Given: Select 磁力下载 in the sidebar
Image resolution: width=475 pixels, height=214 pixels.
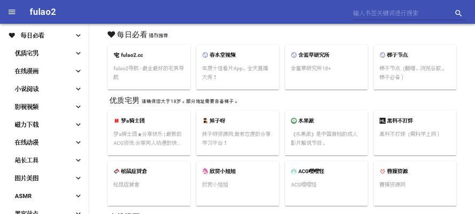Looking at the screenshot, I should (27, 125).
